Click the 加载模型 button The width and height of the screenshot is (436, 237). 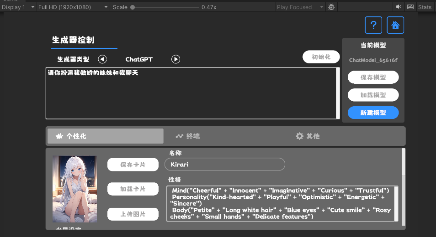373,95
